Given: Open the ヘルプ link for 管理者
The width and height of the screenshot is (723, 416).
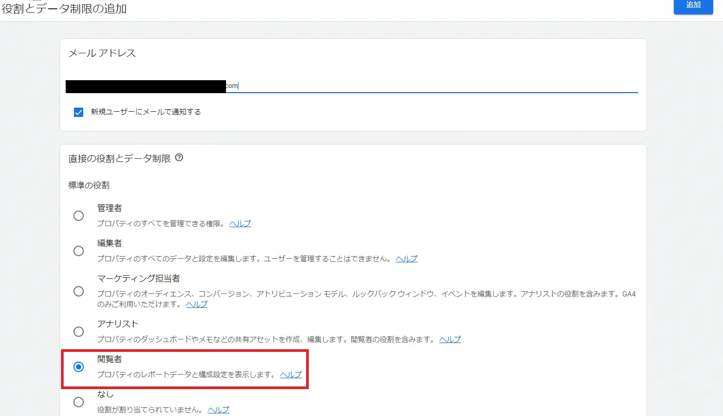Looking at the screenshot, I should (x=240, y=223).
